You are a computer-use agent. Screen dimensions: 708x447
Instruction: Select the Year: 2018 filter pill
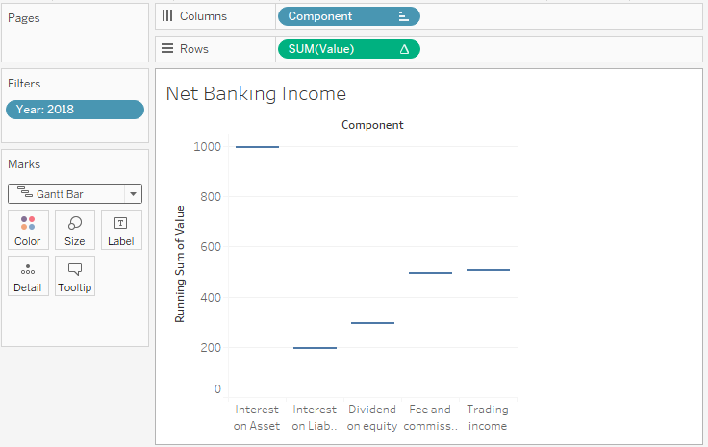pos(75,110)
